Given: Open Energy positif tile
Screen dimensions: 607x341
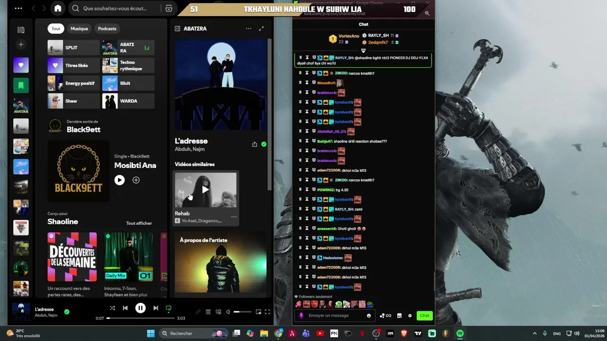Looking at the screenshot, I should point(74,83).
